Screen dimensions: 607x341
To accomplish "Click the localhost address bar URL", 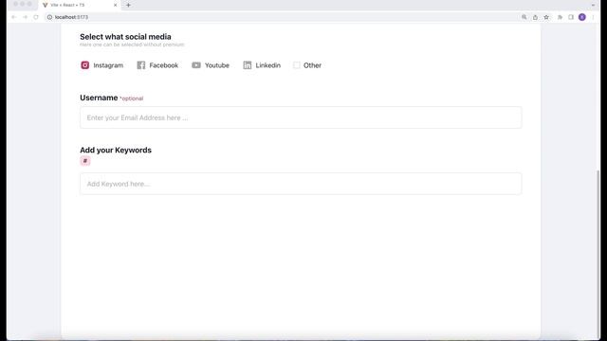I will [x=72, y=17].
